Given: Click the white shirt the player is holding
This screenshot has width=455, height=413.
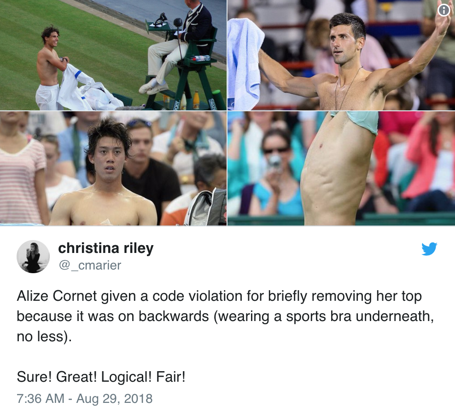Looking at the screenshot, I should pyautogui.click(x=87, y=88).
